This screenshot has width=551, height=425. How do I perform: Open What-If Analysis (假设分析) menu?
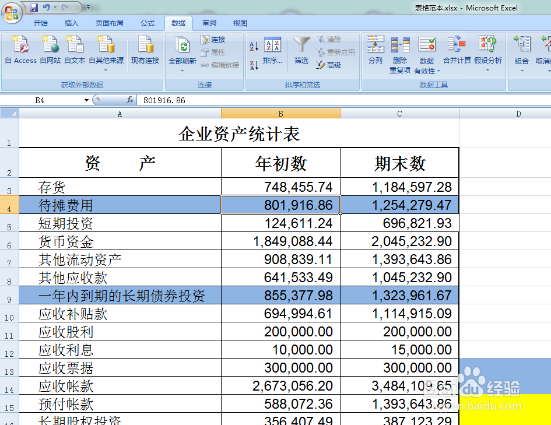click(x=488, y=54)
